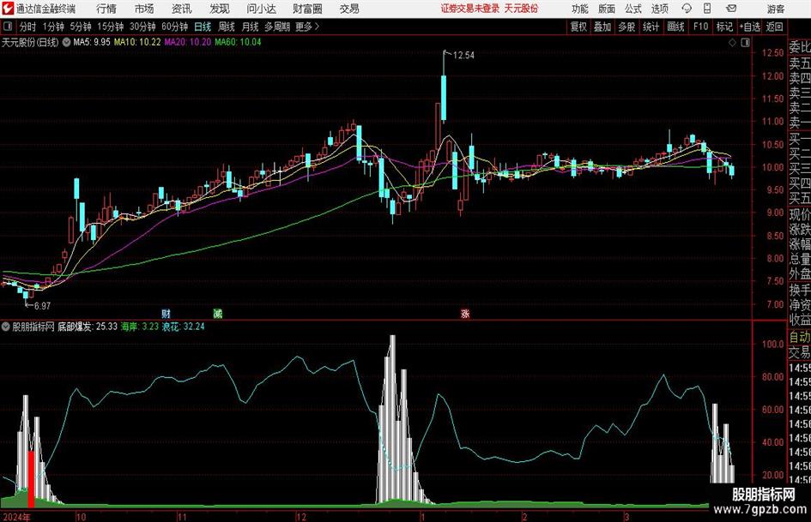This screenshot has height=522, width=811.
Task: Select the 日线 daily period
Action: click(203, 27)
